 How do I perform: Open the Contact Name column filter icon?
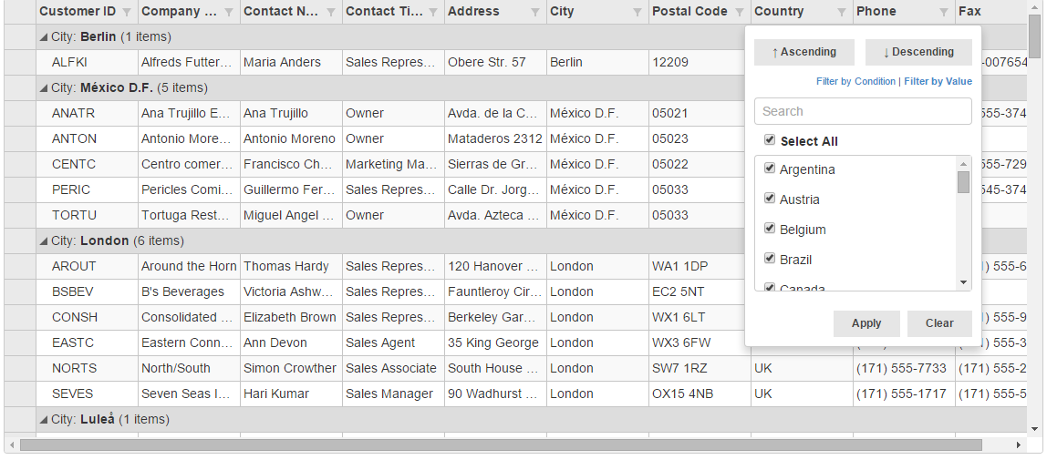[x=330, y=12]
